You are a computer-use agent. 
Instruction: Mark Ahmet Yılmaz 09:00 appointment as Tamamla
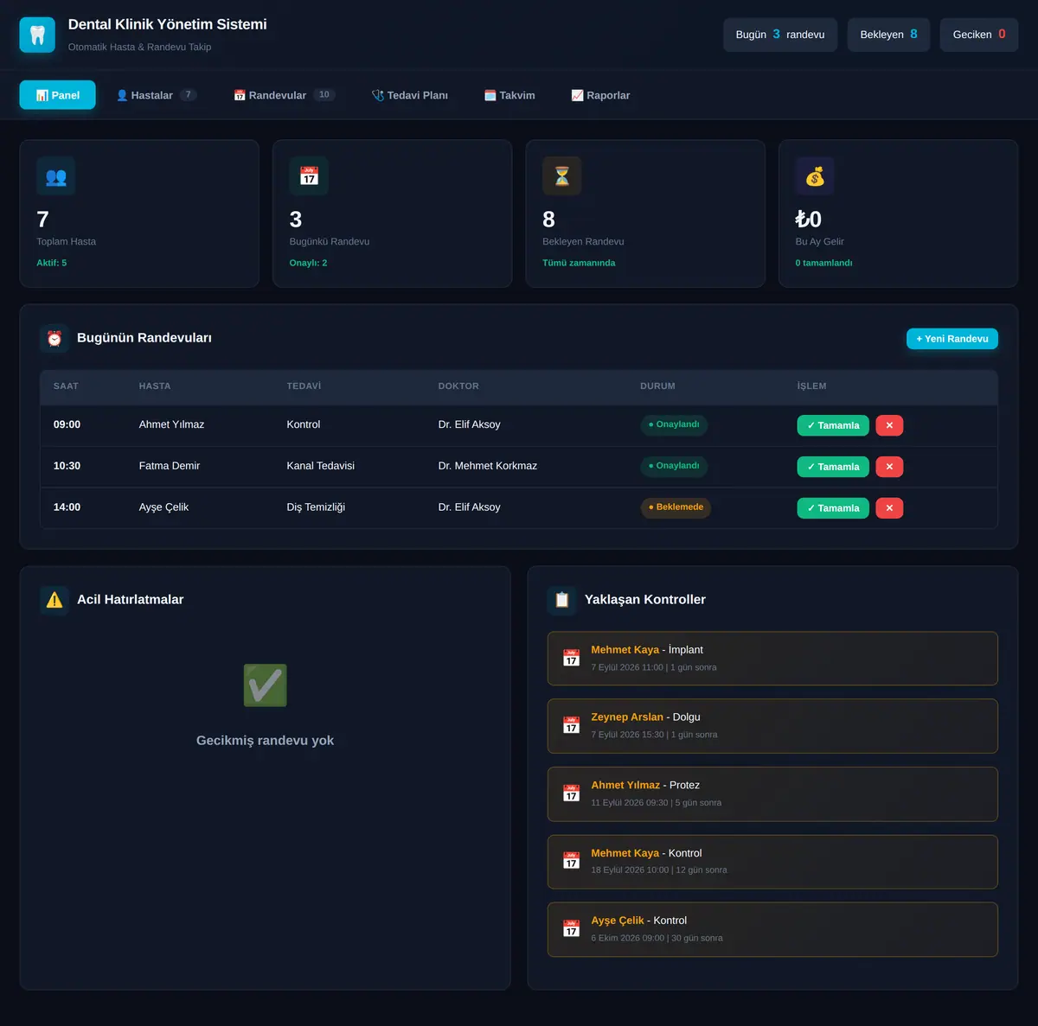click(x=833, y=425)
